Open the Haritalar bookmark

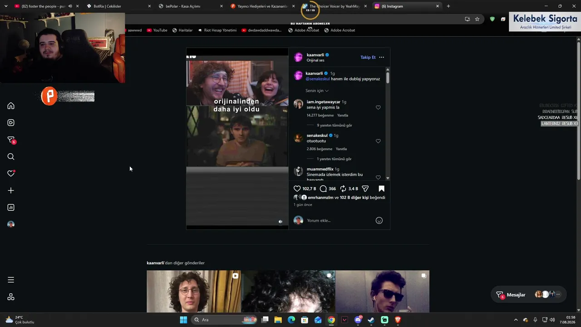(x=182, y=30)
